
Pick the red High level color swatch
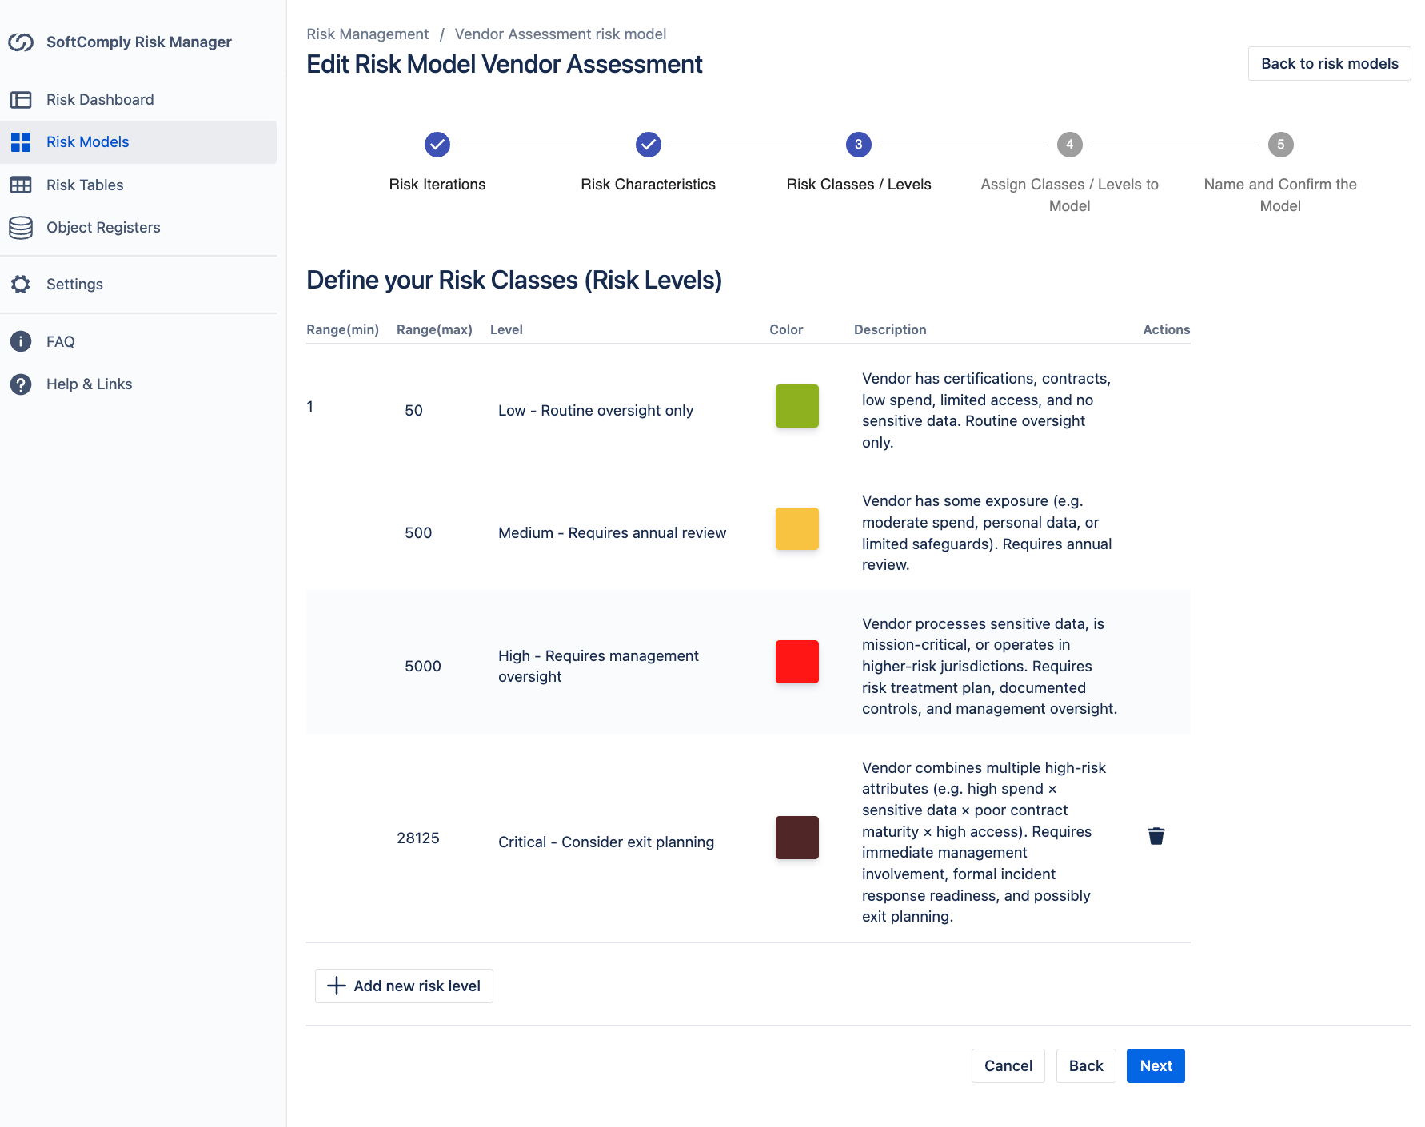(796, 662)
